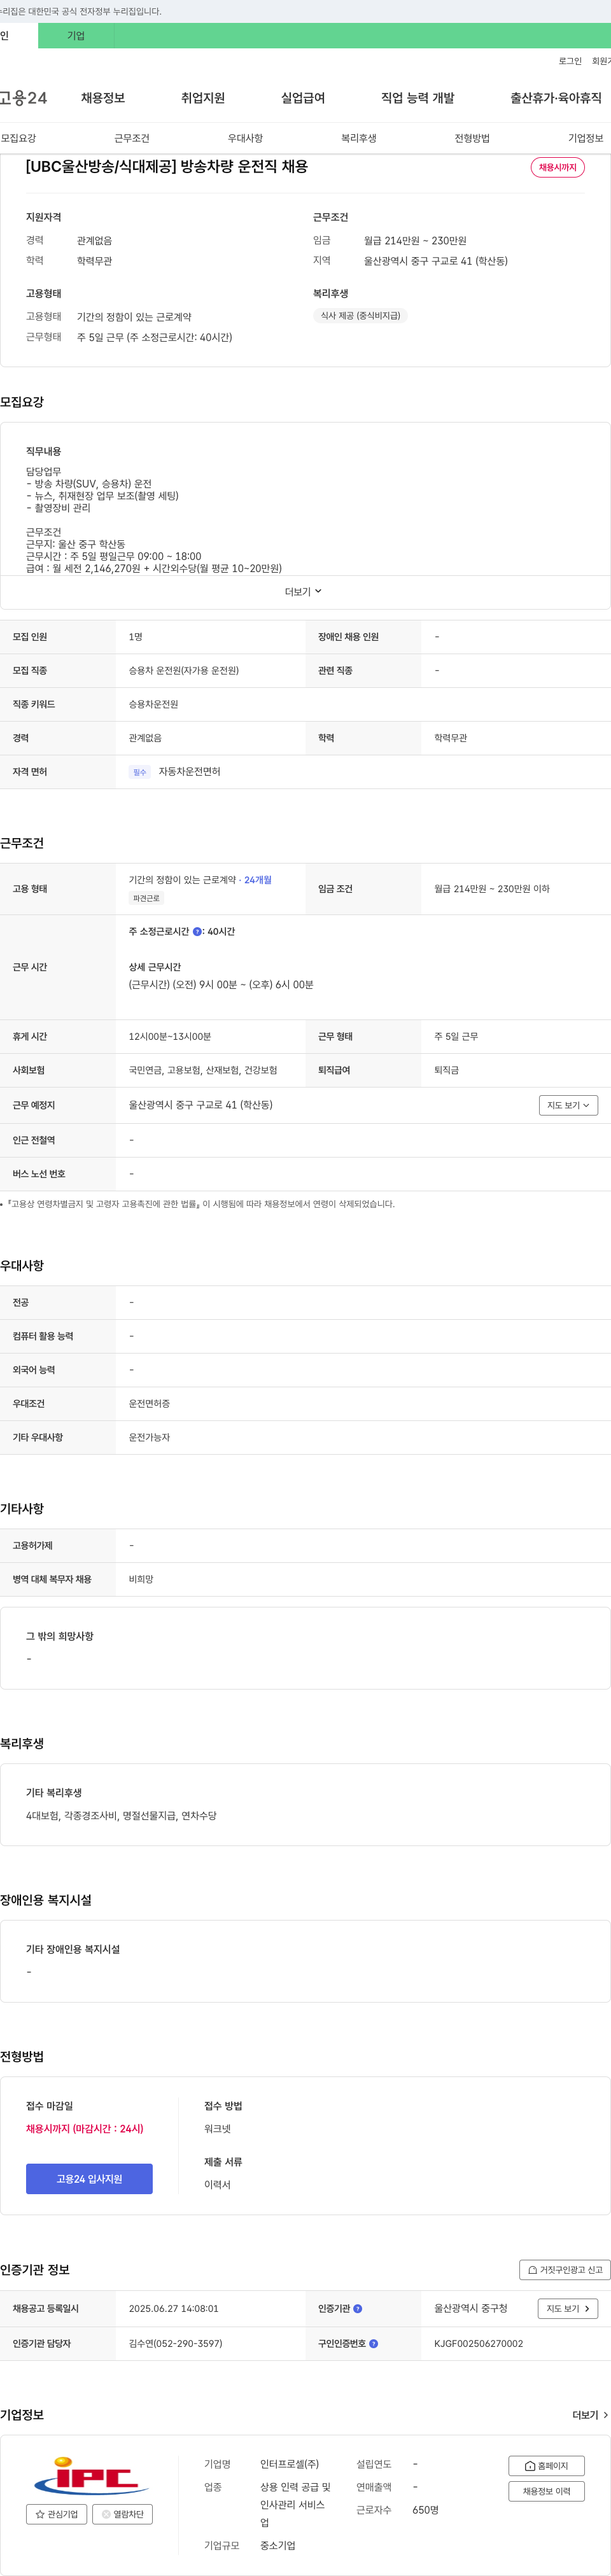This screenshot has width=611, height=2576.
Task: Click the job title heading text
Action: coord(167,166)
